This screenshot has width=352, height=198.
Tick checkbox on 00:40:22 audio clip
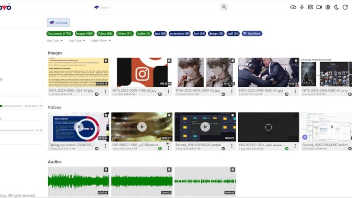[169, 170]
